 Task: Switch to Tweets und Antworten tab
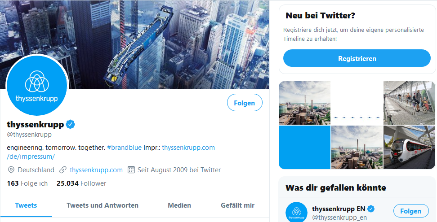(103, 205)
